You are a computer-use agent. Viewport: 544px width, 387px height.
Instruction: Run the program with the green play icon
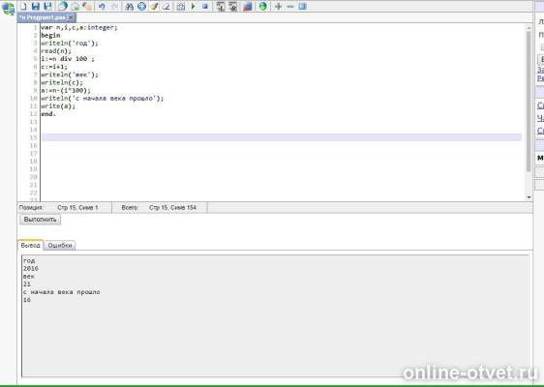coord(194,6)
